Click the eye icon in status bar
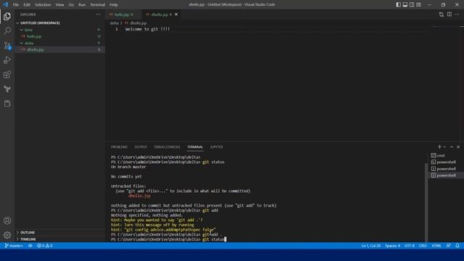 (30, 246)
